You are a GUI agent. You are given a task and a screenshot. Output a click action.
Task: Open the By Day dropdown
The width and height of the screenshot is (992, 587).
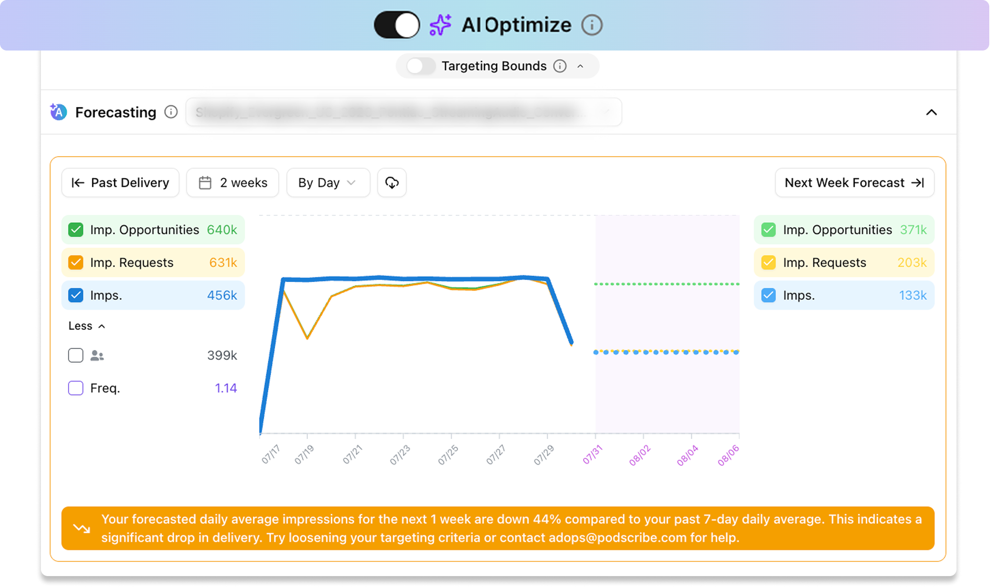(328, 183)
